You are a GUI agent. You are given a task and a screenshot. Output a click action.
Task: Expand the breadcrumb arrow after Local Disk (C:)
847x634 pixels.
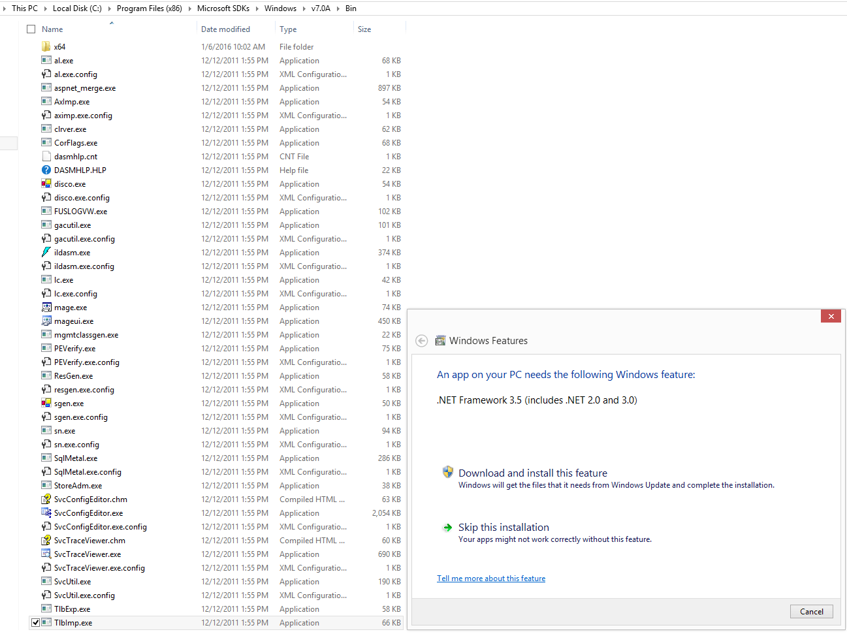(108, 8)
